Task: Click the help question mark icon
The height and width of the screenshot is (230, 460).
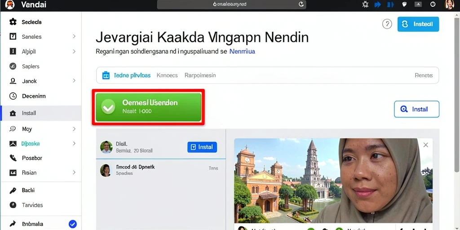Action: (387, 24)
